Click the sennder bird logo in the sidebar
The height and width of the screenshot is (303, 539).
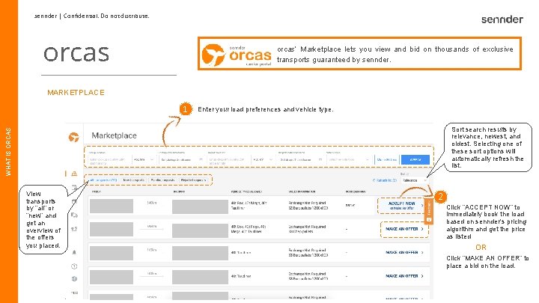point(73,137)
